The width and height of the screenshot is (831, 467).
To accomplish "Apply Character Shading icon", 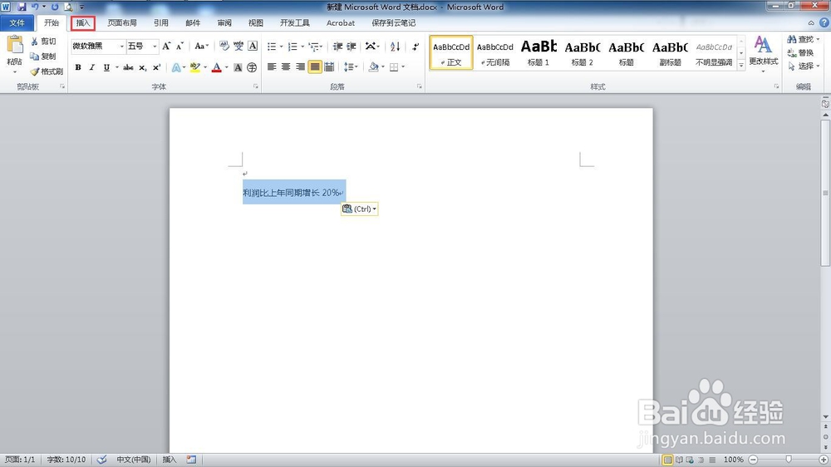I will coord(238,67).
